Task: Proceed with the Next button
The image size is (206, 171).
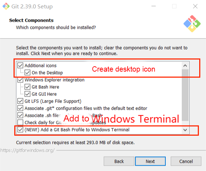Action: coord(150,161)
